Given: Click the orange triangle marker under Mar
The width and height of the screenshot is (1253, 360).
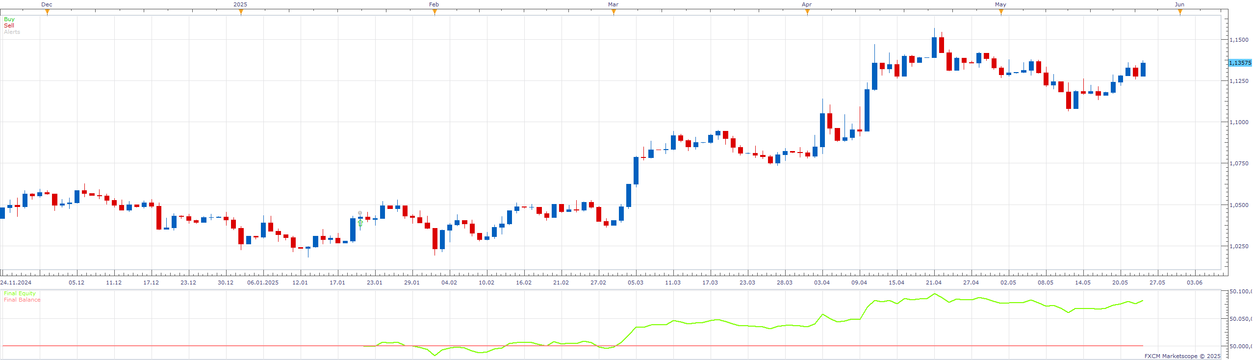Looking at the screenshot, I should (x=614, y=12).
